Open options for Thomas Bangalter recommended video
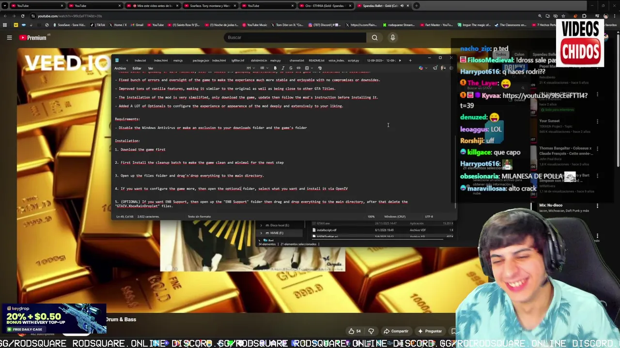Viewport: 620px width, 348px height. 597,149
